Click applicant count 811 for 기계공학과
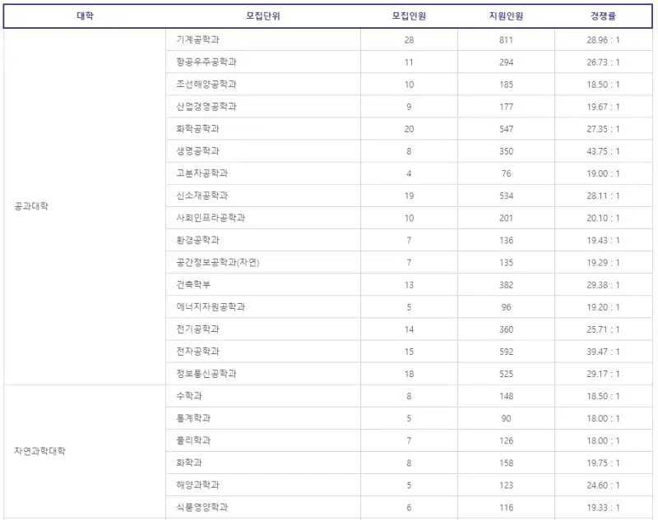This screenshot has width=658, height=520. 506,40
